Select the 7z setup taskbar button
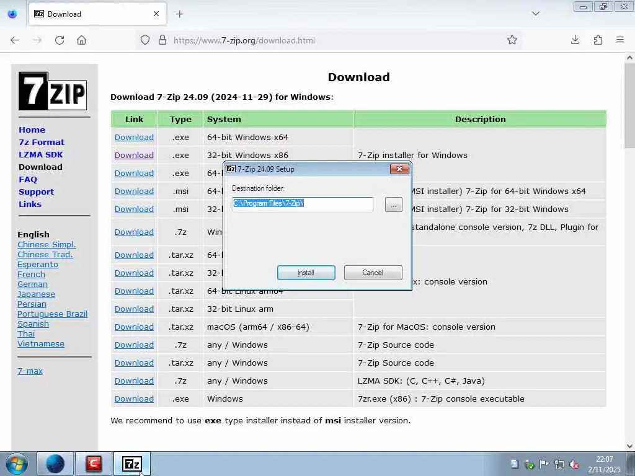 click(x=132, y=464)
